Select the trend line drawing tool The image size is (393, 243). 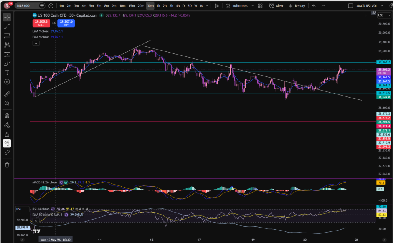point(7,26)
